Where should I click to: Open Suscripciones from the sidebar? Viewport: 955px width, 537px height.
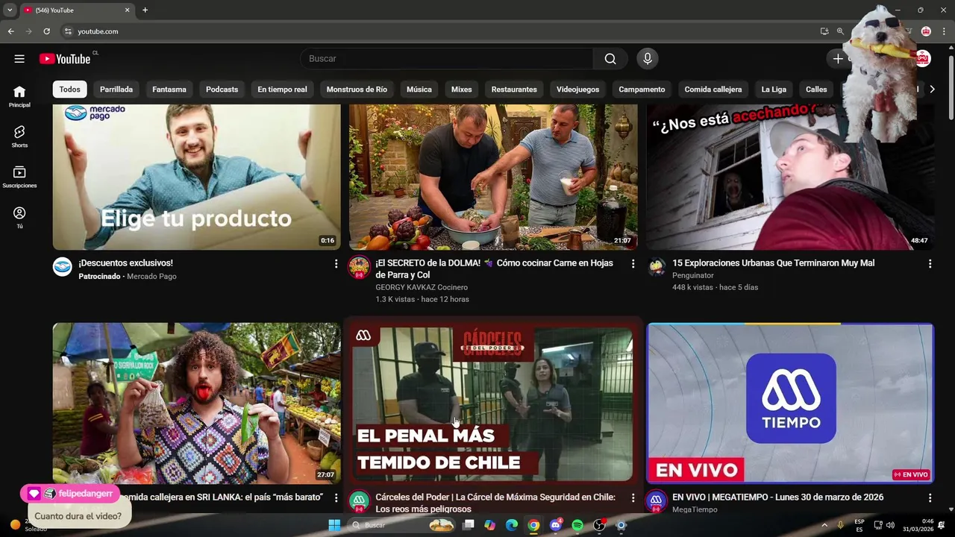(19, 177)
